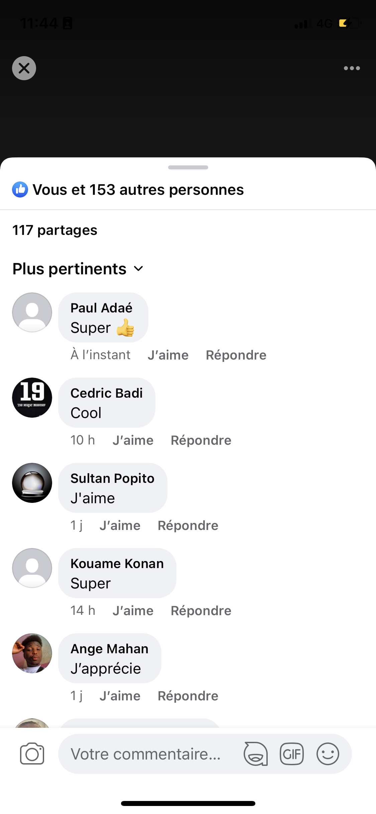The width and height of the screenshot is (376, 814).
Task: Tap the camera icon to attach photo
Action: tap(32, 754)
